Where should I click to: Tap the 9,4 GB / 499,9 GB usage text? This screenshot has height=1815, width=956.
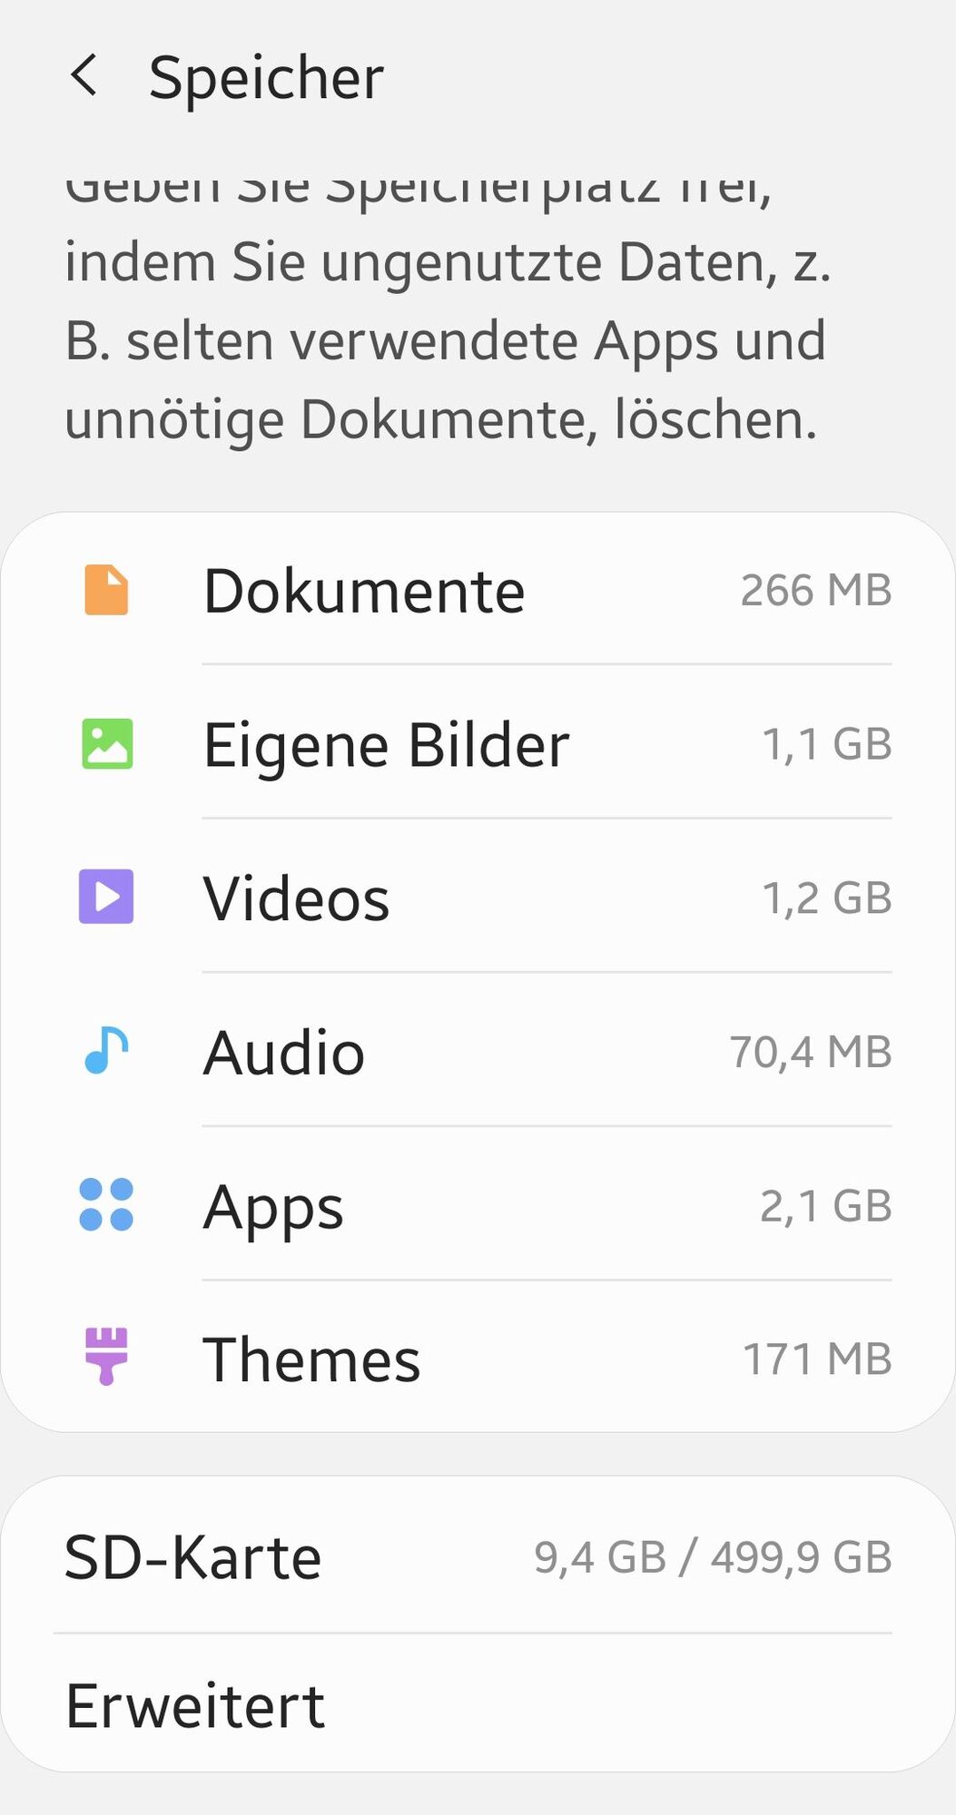click(713, 1557)
